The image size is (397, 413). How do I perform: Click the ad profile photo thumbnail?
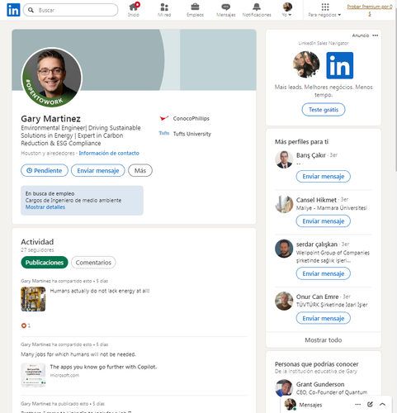pyautogui.click(x=306, y=64)
